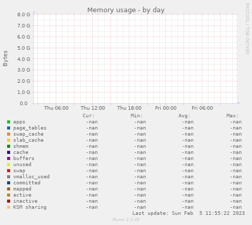Select the inactive legend label

tap(25, 201)
